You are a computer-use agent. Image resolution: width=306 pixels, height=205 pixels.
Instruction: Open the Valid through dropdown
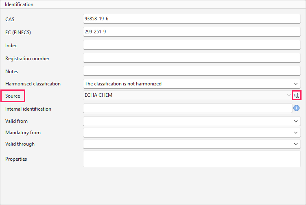pos(192,144)
